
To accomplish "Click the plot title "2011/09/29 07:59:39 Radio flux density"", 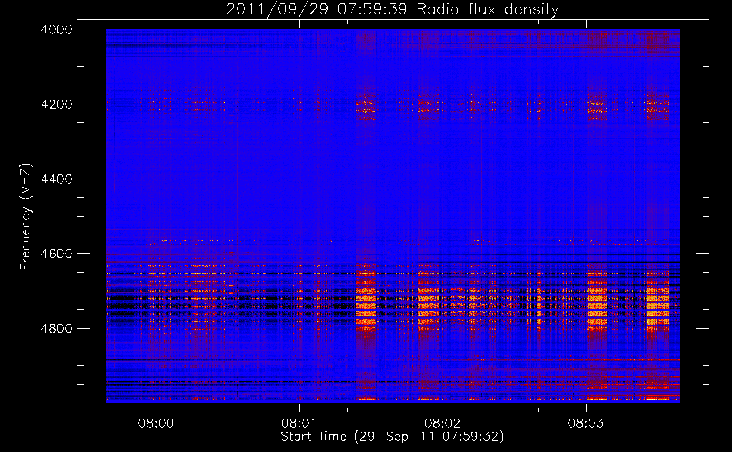I will 392,9.
